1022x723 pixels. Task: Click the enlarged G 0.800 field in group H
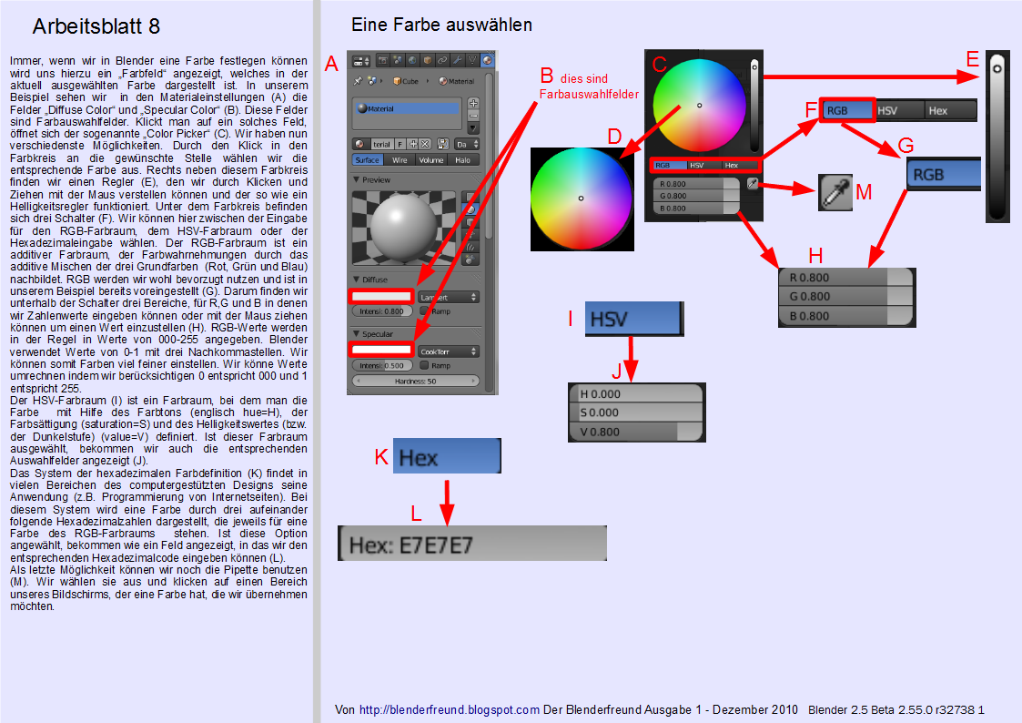pos(846,297)
